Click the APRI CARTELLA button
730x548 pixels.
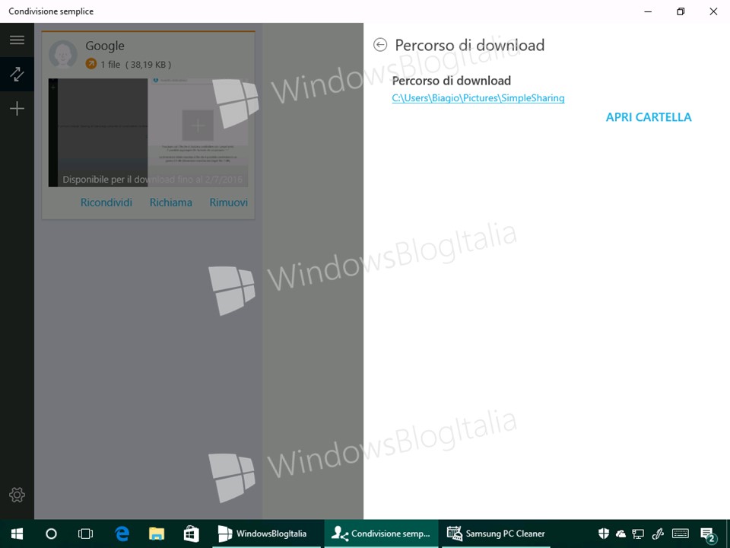[x=649, y=117]
